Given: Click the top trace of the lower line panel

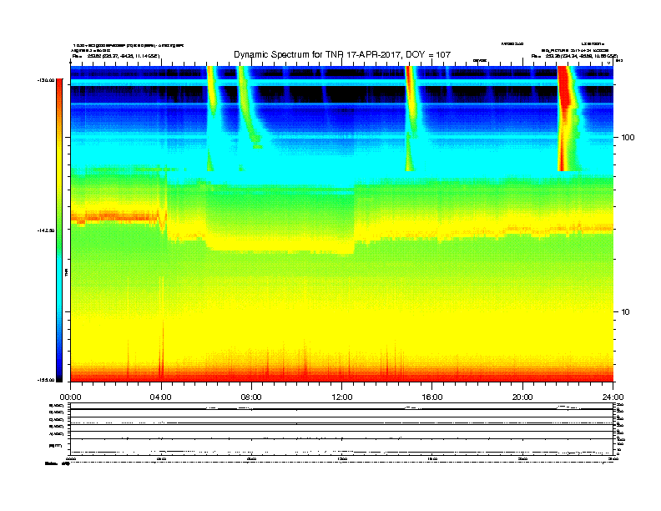Looking at the screenshot, I should coord(342,407).
